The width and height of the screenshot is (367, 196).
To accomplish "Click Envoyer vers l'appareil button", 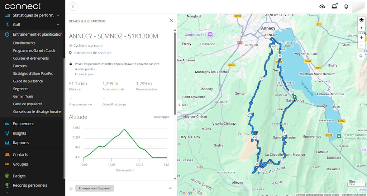I will pos(95,188).
